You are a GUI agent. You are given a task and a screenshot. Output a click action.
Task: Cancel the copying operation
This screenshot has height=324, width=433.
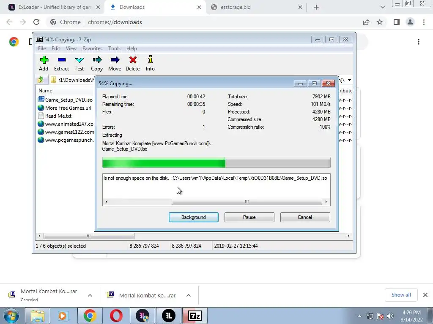tap(305, 217)
